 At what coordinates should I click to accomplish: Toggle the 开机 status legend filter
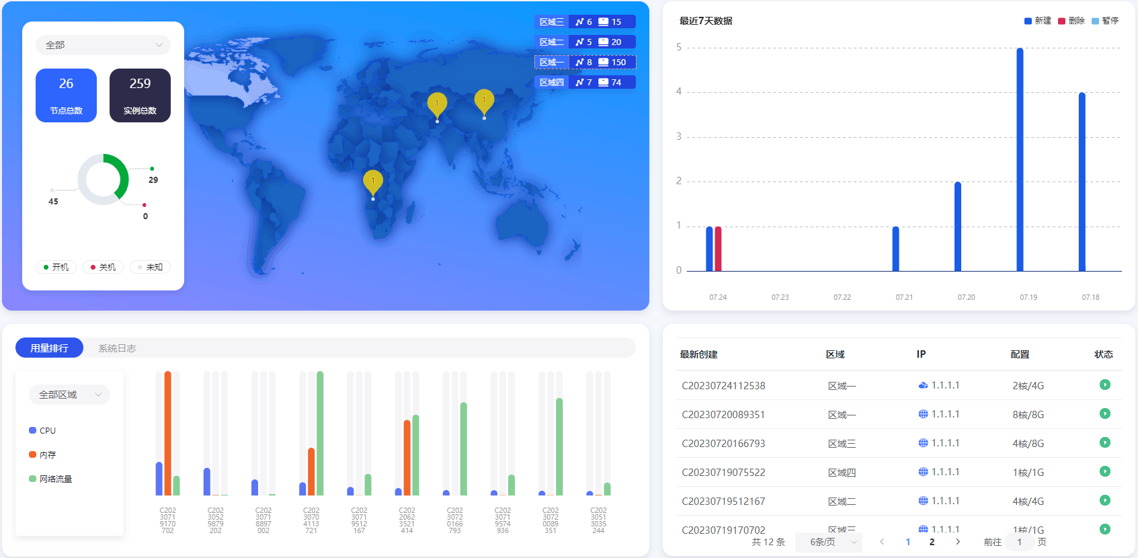click(x=56, y=267)
